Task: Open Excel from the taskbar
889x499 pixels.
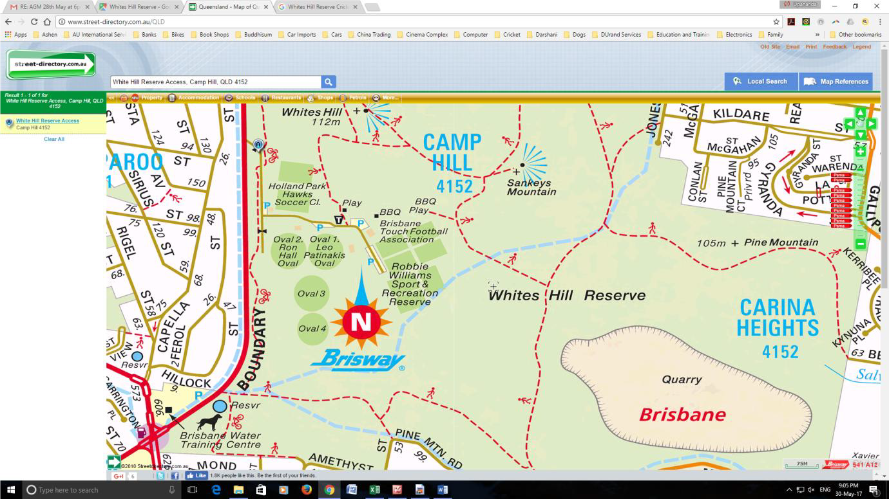Action: [x=374, y=490]
